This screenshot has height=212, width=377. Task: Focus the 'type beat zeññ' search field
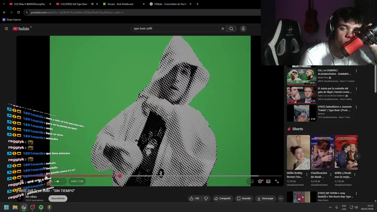177,29
